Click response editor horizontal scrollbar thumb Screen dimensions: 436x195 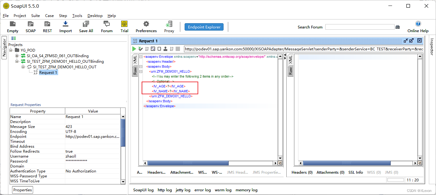click(x=347, y=163)
